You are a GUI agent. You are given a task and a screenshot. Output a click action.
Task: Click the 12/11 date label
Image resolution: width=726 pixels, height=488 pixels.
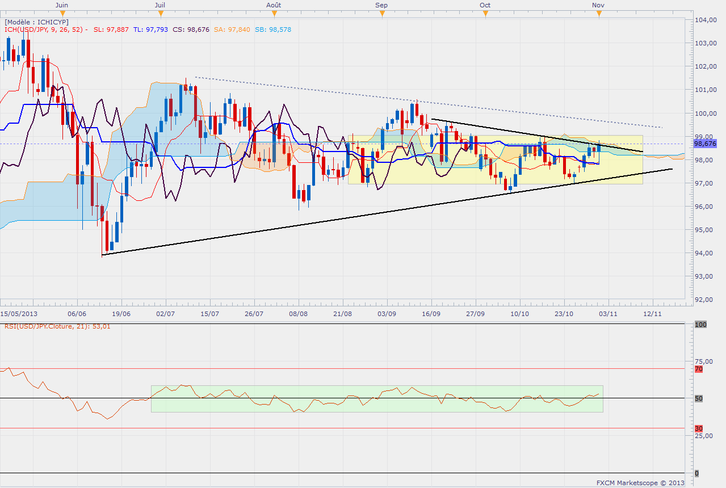(653, 313)
